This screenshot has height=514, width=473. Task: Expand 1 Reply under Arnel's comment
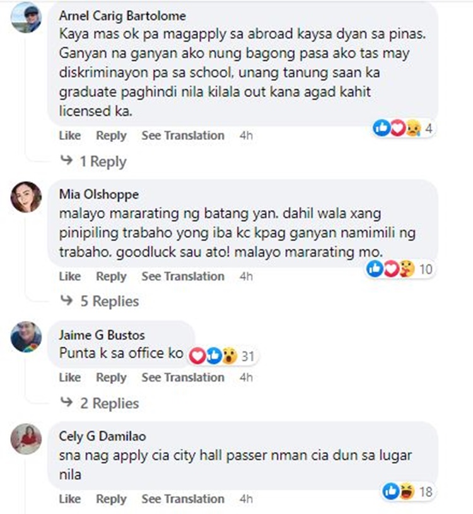click(94, 161)
